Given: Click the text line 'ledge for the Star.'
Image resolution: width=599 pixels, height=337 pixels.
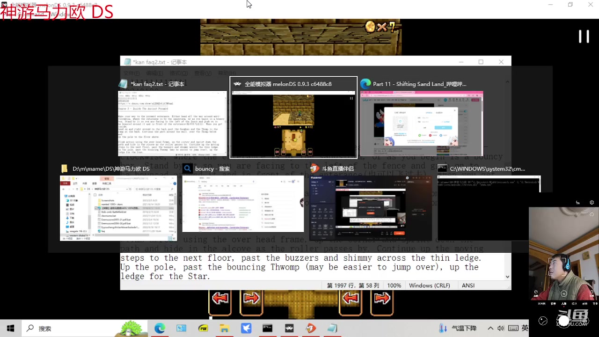Looking at the screenshot, I should pos(165,276).
